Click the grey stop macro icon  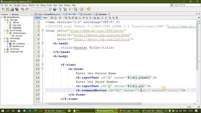point(106,18)
